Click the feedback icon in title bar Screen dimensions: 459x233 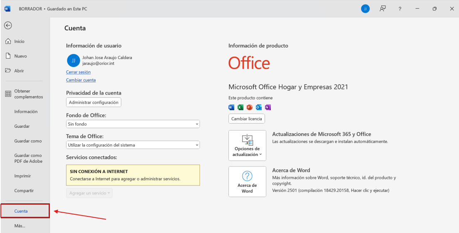pyautogui.click(x=383, y=9)
